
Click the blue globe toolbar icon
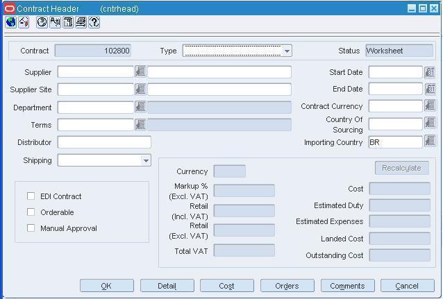[x=10, y=22]
